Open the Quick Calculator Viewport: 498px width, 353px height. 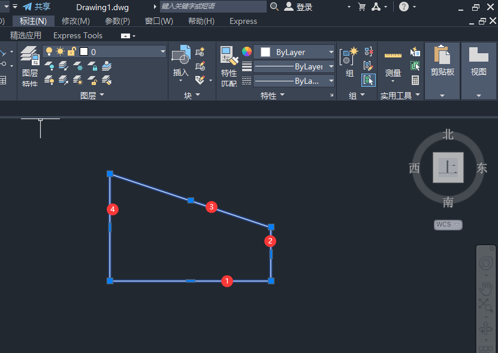pos(415,80)
